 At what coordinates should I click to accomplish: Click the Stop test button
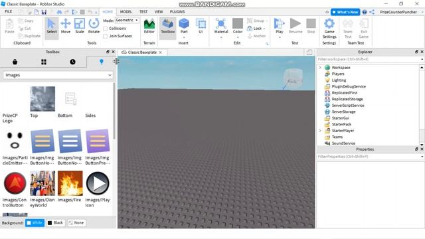(311, 27)
